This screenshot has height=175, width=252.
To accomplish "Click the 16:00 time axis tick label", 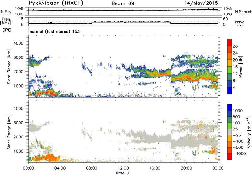I will (x=155, y=168).
